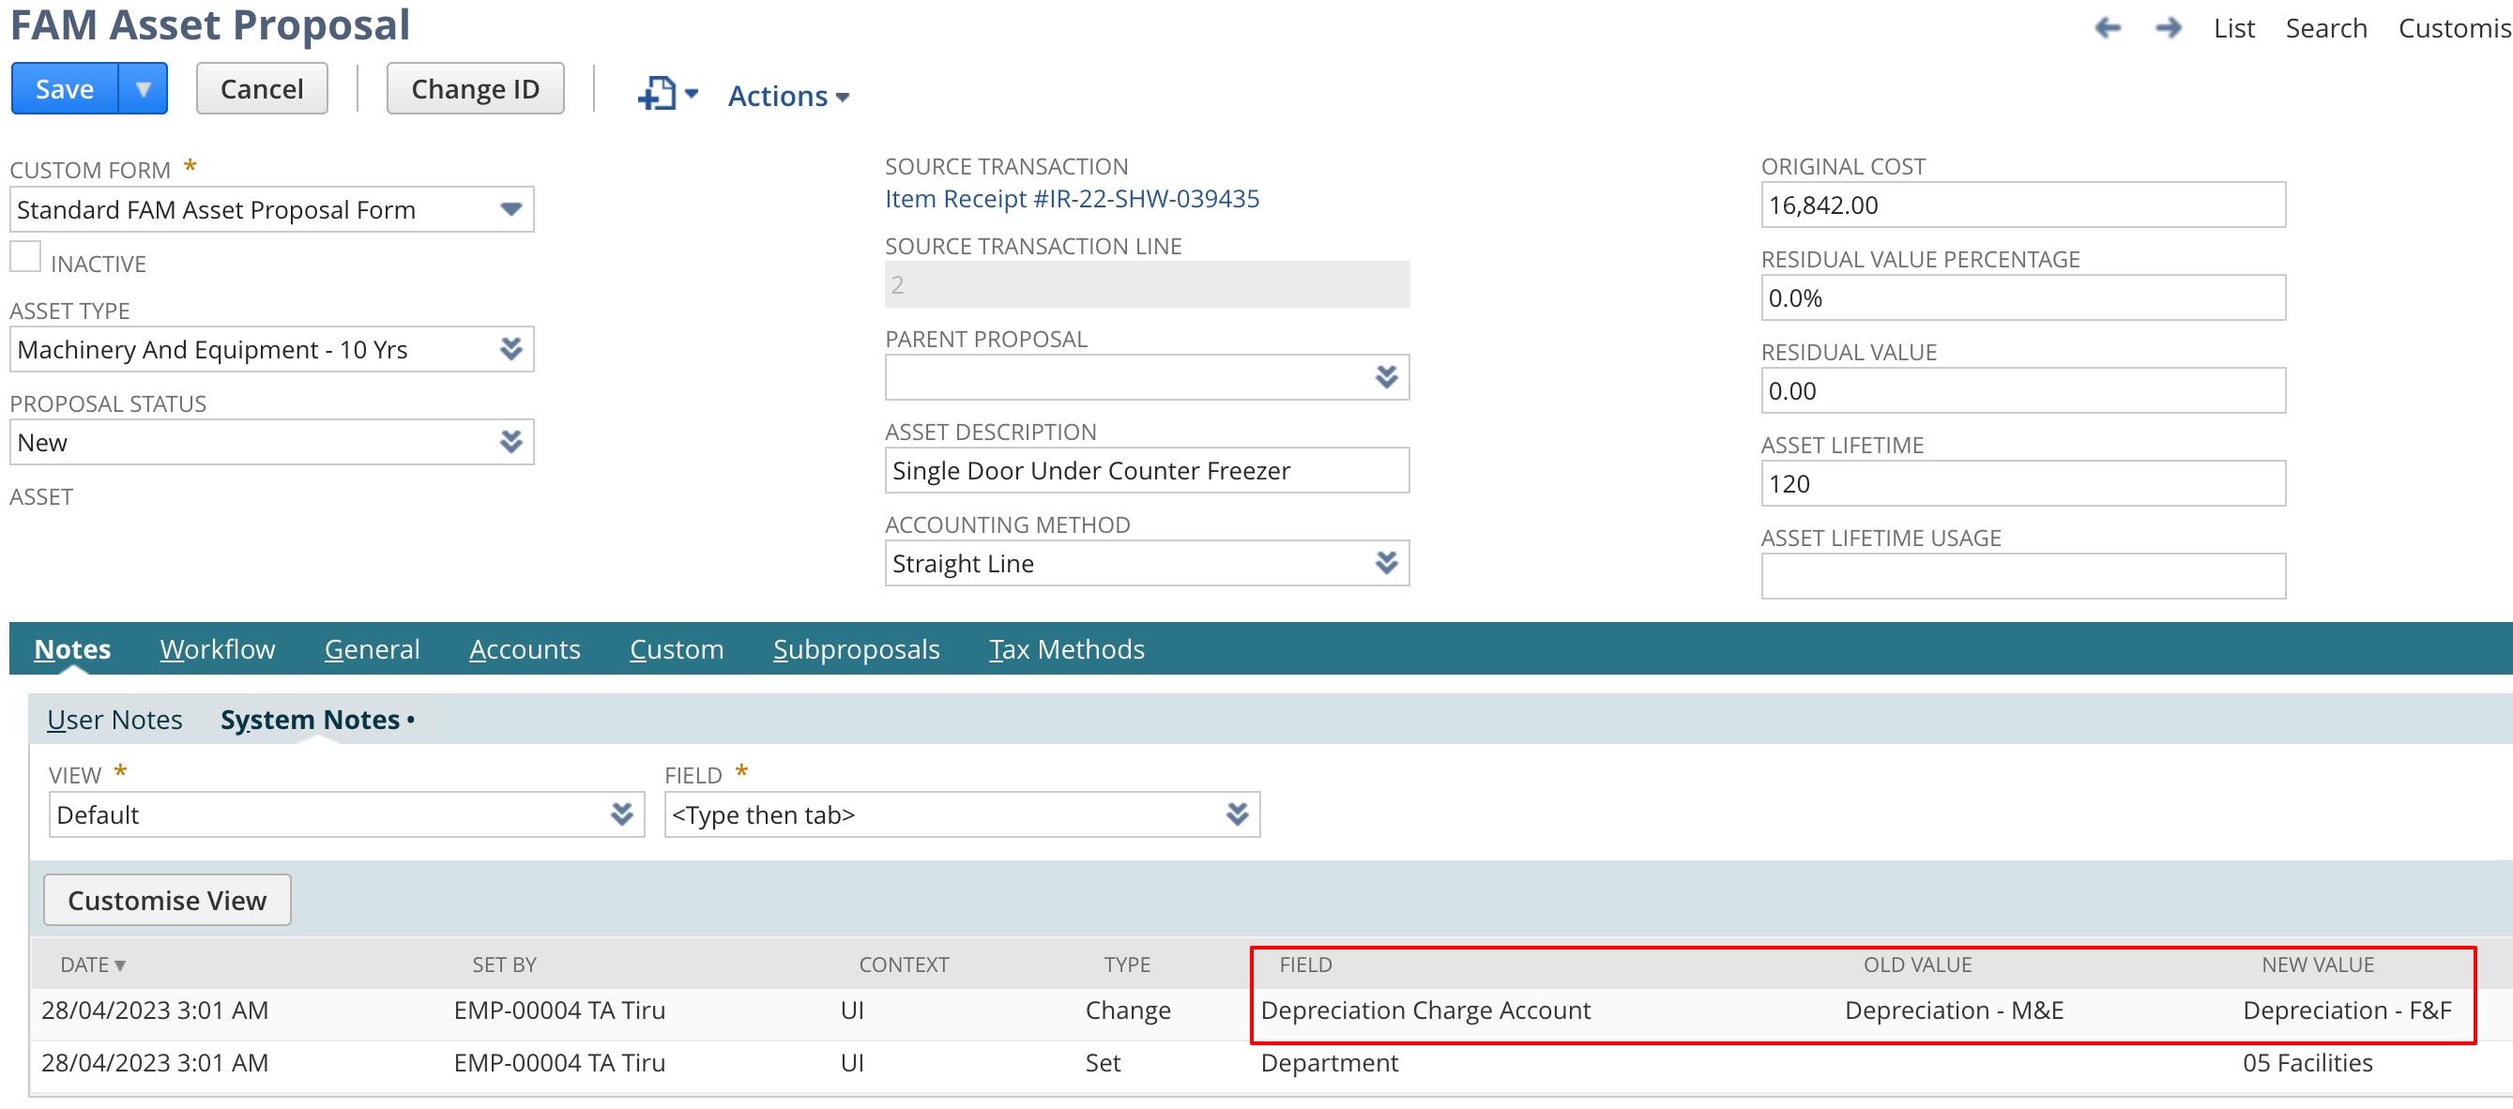
Task: Expand the Proposal Status dropdown
Action: 510,442
